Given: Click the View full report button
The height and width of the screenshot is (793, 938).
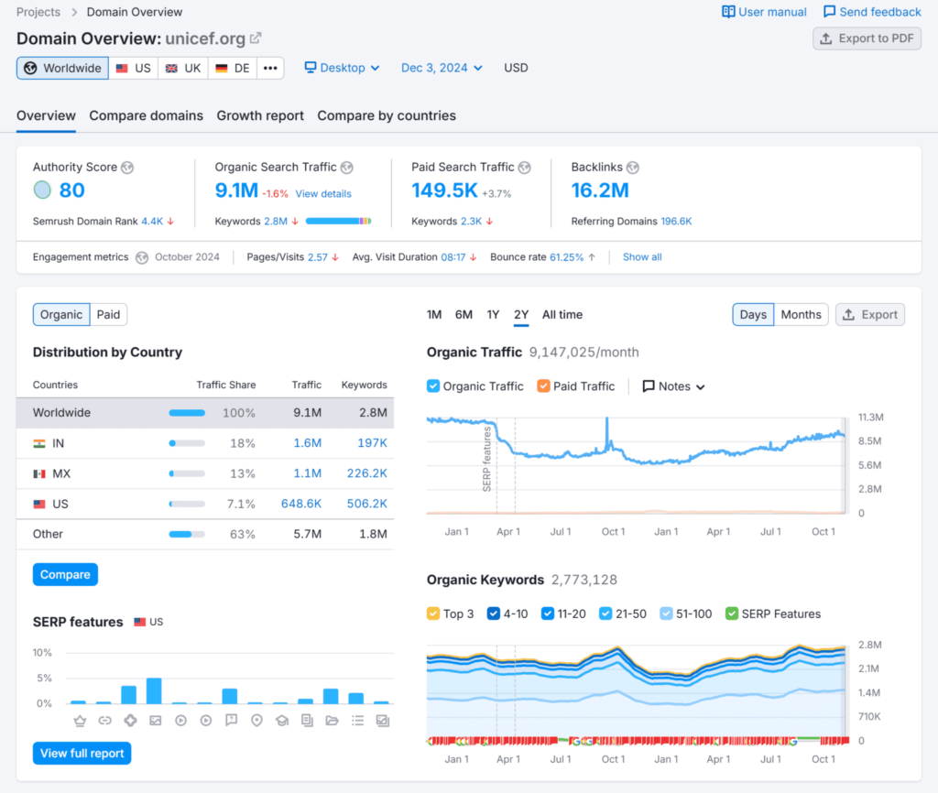Looking at the screenshot, I should (x=82, y=754).
